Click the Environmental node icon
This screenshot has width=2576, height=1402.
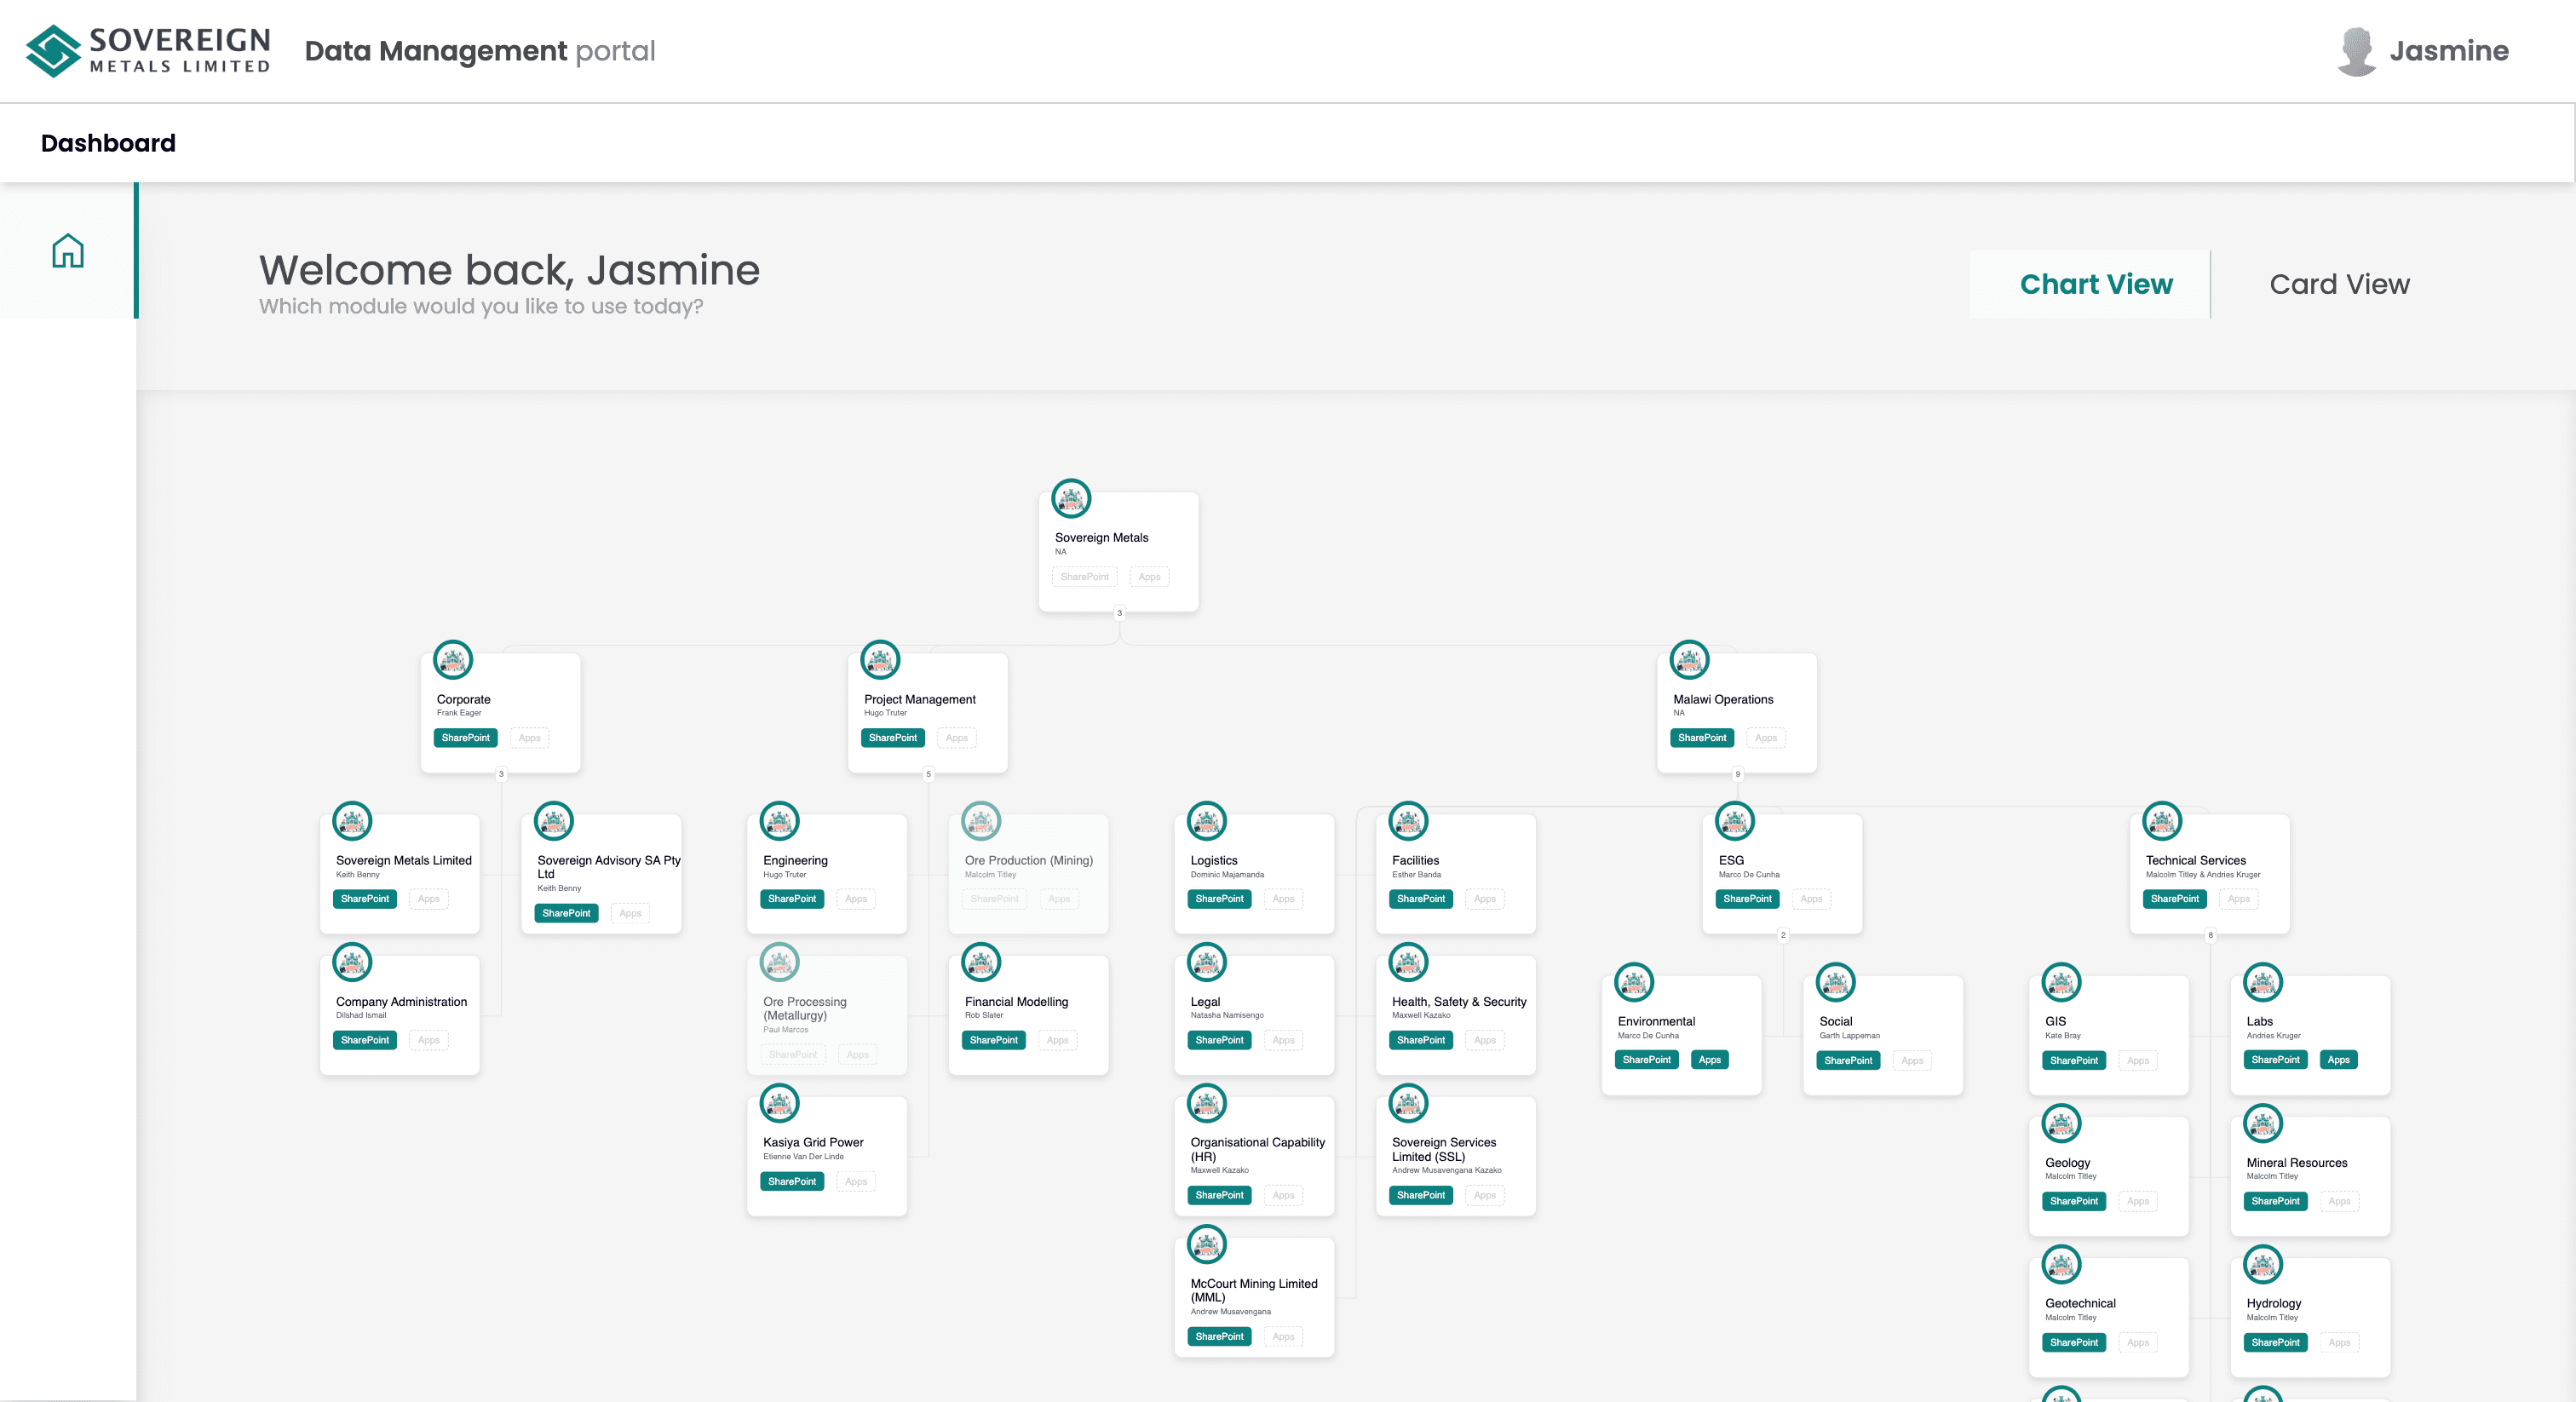pos(1634,983)
